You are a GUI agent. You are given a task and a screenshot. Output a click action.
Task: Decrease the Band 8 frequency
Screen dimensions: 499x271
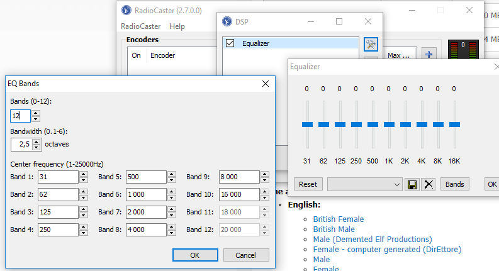tap(172, 233)
